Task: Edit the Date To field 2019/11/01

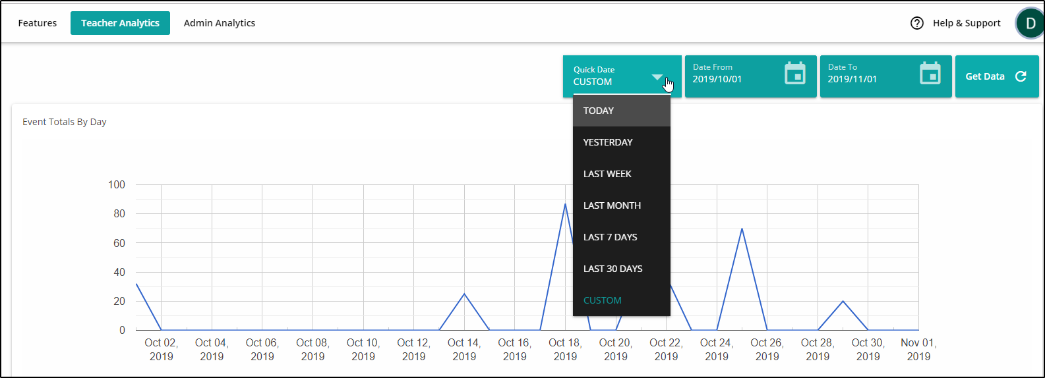Action: coord(885,76)
